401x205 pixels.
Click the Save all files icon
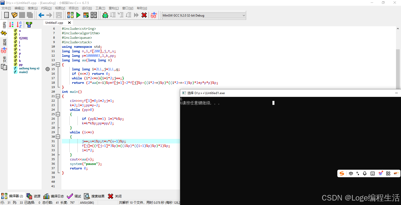30,15
